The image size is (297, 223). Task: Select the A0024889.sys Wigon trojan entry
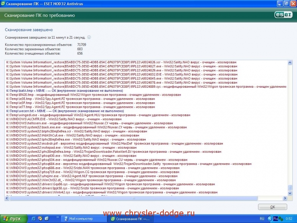146,87
